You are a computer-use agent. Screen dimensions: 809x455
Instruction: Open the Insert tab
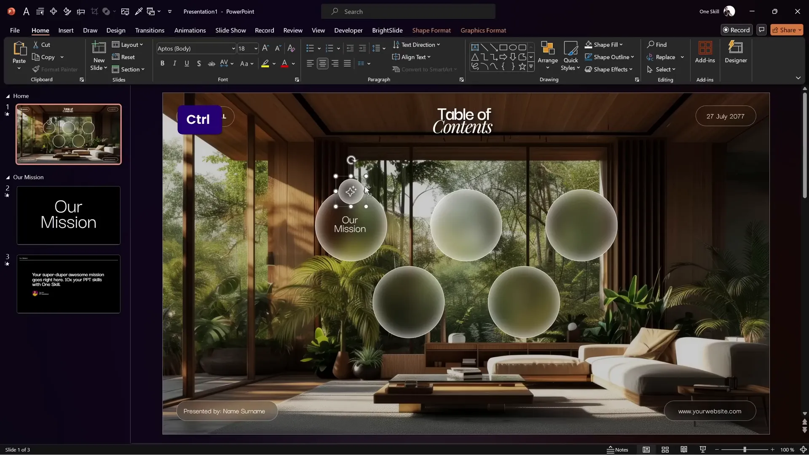[66, 30]
